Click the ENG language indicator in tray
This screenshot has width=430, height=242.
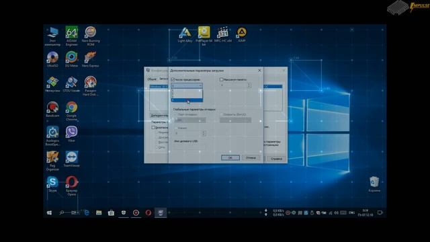[x=352, y=212]
